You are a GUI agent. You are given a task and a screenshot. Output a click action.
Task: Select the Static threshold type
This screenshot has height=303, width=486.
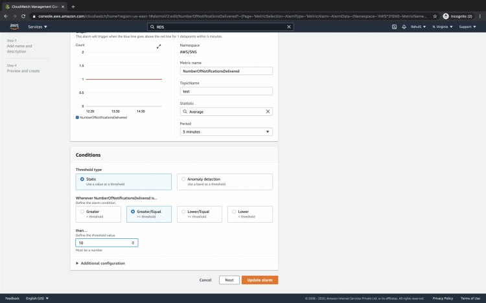(82, 179)
